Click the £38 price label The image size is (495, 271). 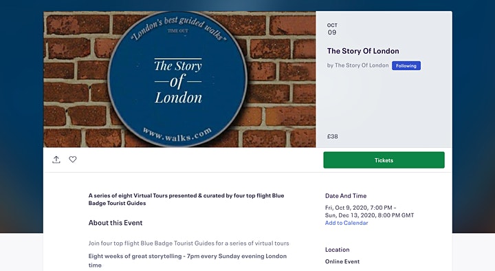(333, 136)
